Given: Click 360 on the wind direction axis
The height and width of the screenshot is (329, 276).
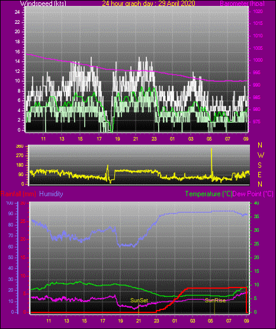Looking at the screenshot, I should pyautogui.click(x=20, y=146).
